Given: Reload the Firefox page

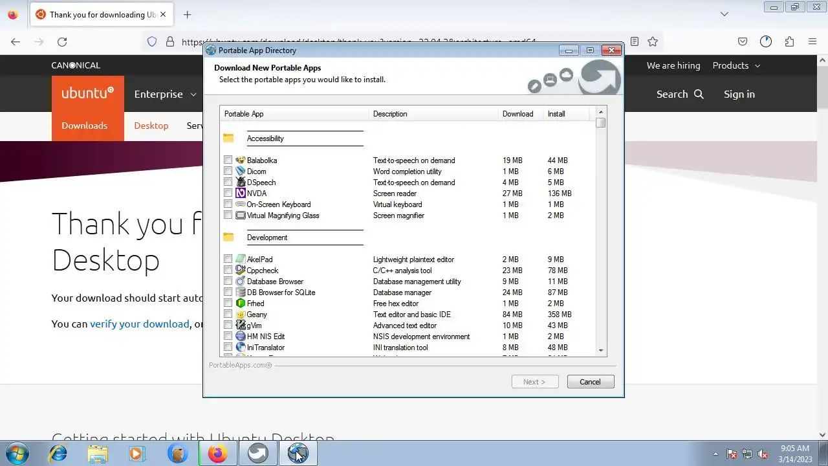Looking at the screenshot, I should click(x=62, y=41).
